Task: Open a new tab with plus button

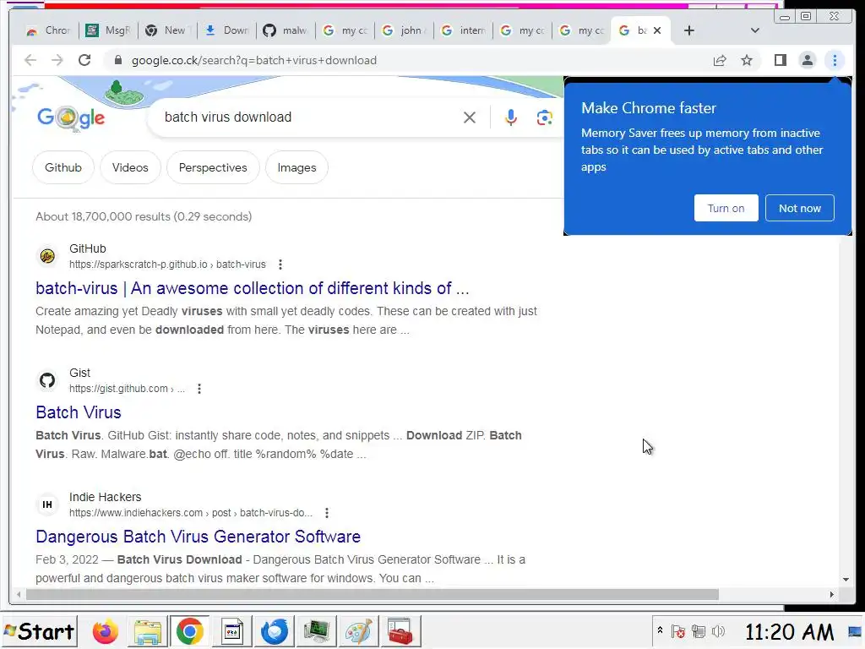Action: pyautogui.click(x=689, y=30)
